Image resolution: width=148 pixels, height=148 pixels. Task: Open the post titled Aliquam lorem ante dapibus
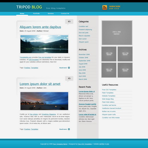[x=40, y=27]
